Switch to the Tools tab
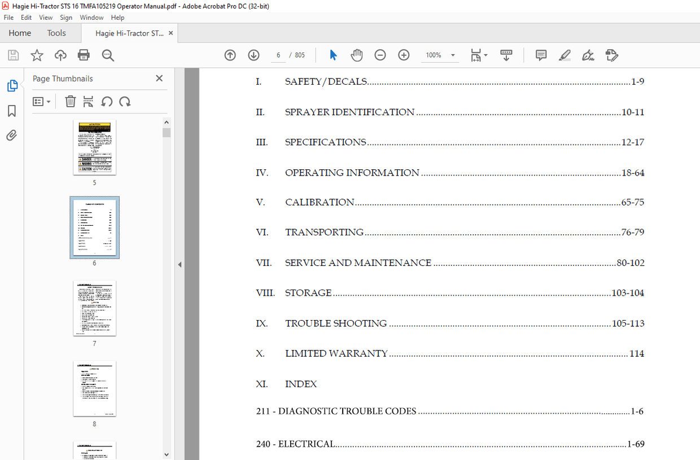700x460 pixels. tap(56, 33)
